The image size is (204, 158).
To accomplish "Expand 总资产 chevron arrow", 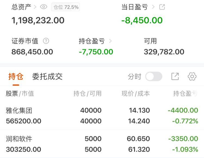I will pos(35,7).
